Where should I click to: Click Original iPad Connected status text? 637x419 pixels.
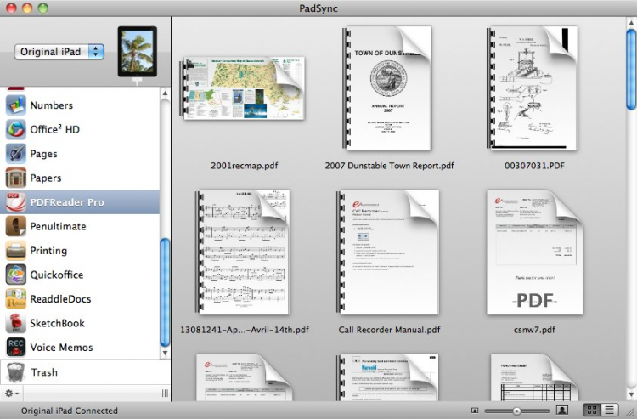pyautogui.click(x=70, y=411)
